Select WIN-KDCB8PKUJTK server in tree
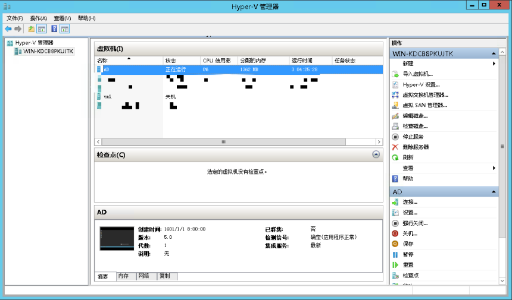 pyautogui.click(x=48, y=51)
